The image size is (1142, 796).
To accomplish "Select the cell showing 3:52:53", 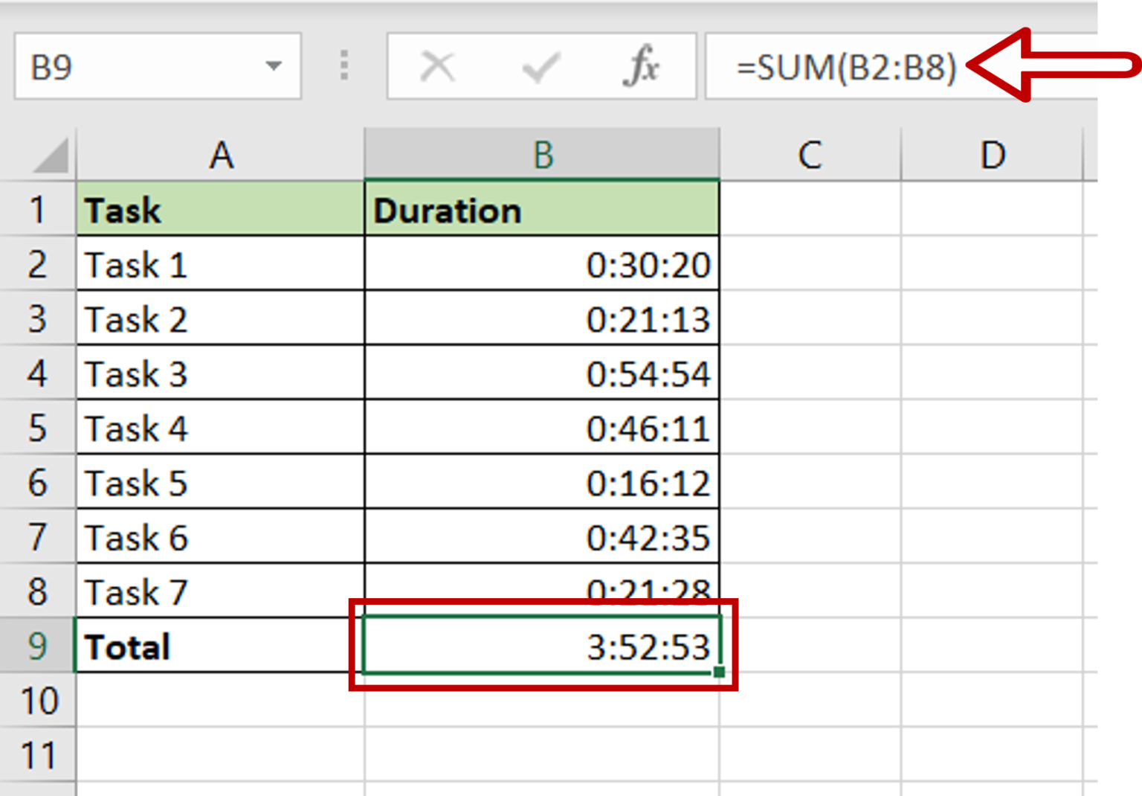I will pos(542,646).
